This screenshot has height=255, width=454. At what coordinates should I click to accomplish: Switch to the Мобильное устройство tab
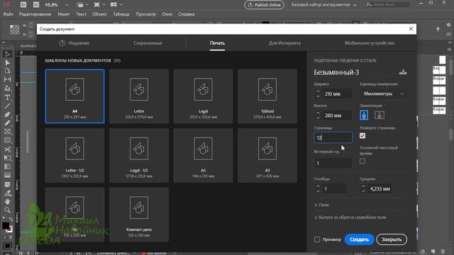pos(370,43)
